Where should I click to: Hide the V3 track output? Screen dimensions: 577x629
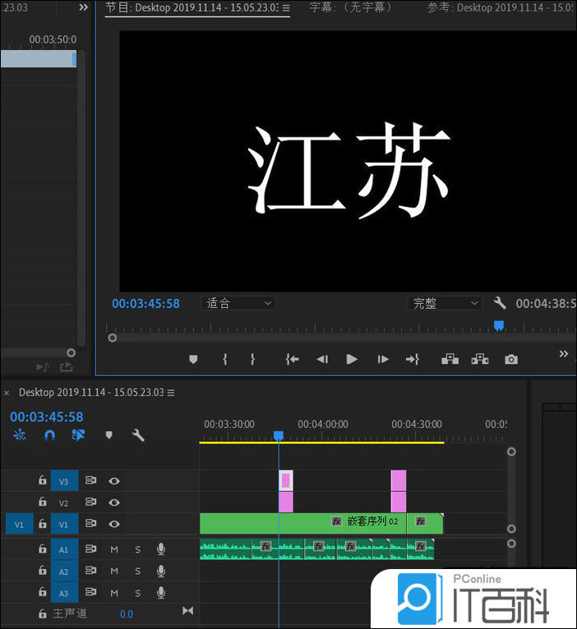[x=114, y=481]
